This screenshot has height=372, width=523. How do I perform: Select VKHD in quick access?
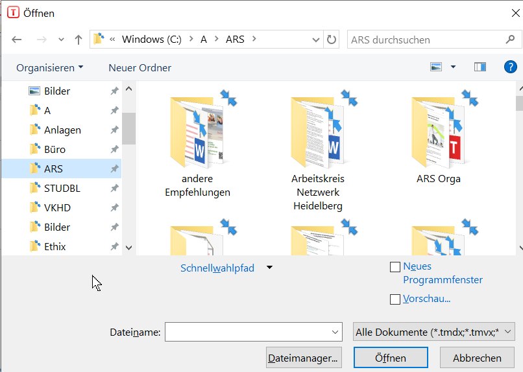pyautogui.click(x=62, y=207)
